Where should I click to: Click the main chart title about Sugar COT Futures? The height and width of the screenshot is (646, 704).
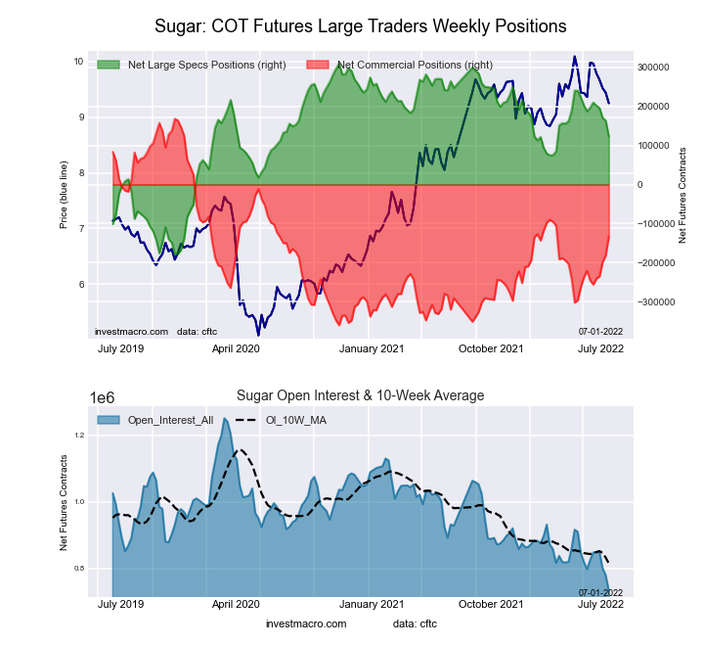point(361,23)
